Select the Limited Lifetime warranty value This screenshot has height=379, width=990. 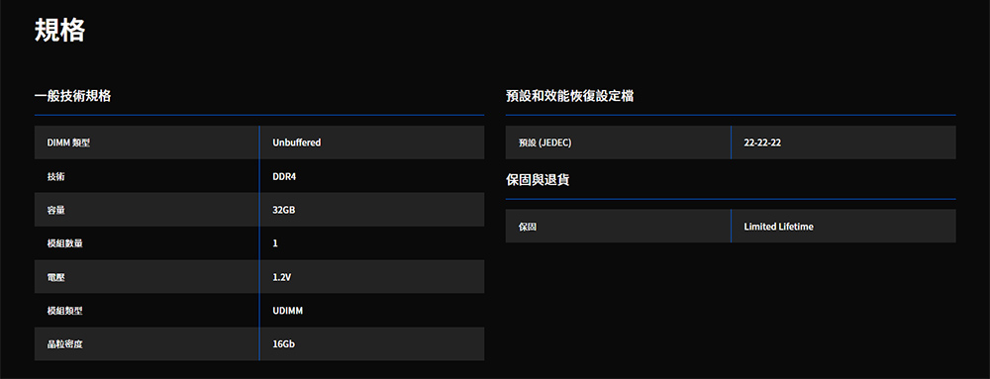[778, 227]
